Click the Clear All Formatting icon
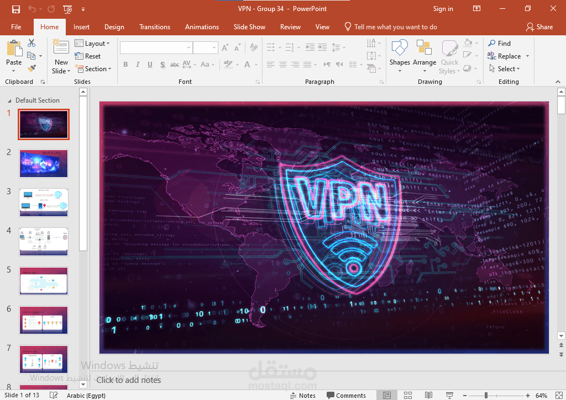Screen dimensions: 566x400 254,47
